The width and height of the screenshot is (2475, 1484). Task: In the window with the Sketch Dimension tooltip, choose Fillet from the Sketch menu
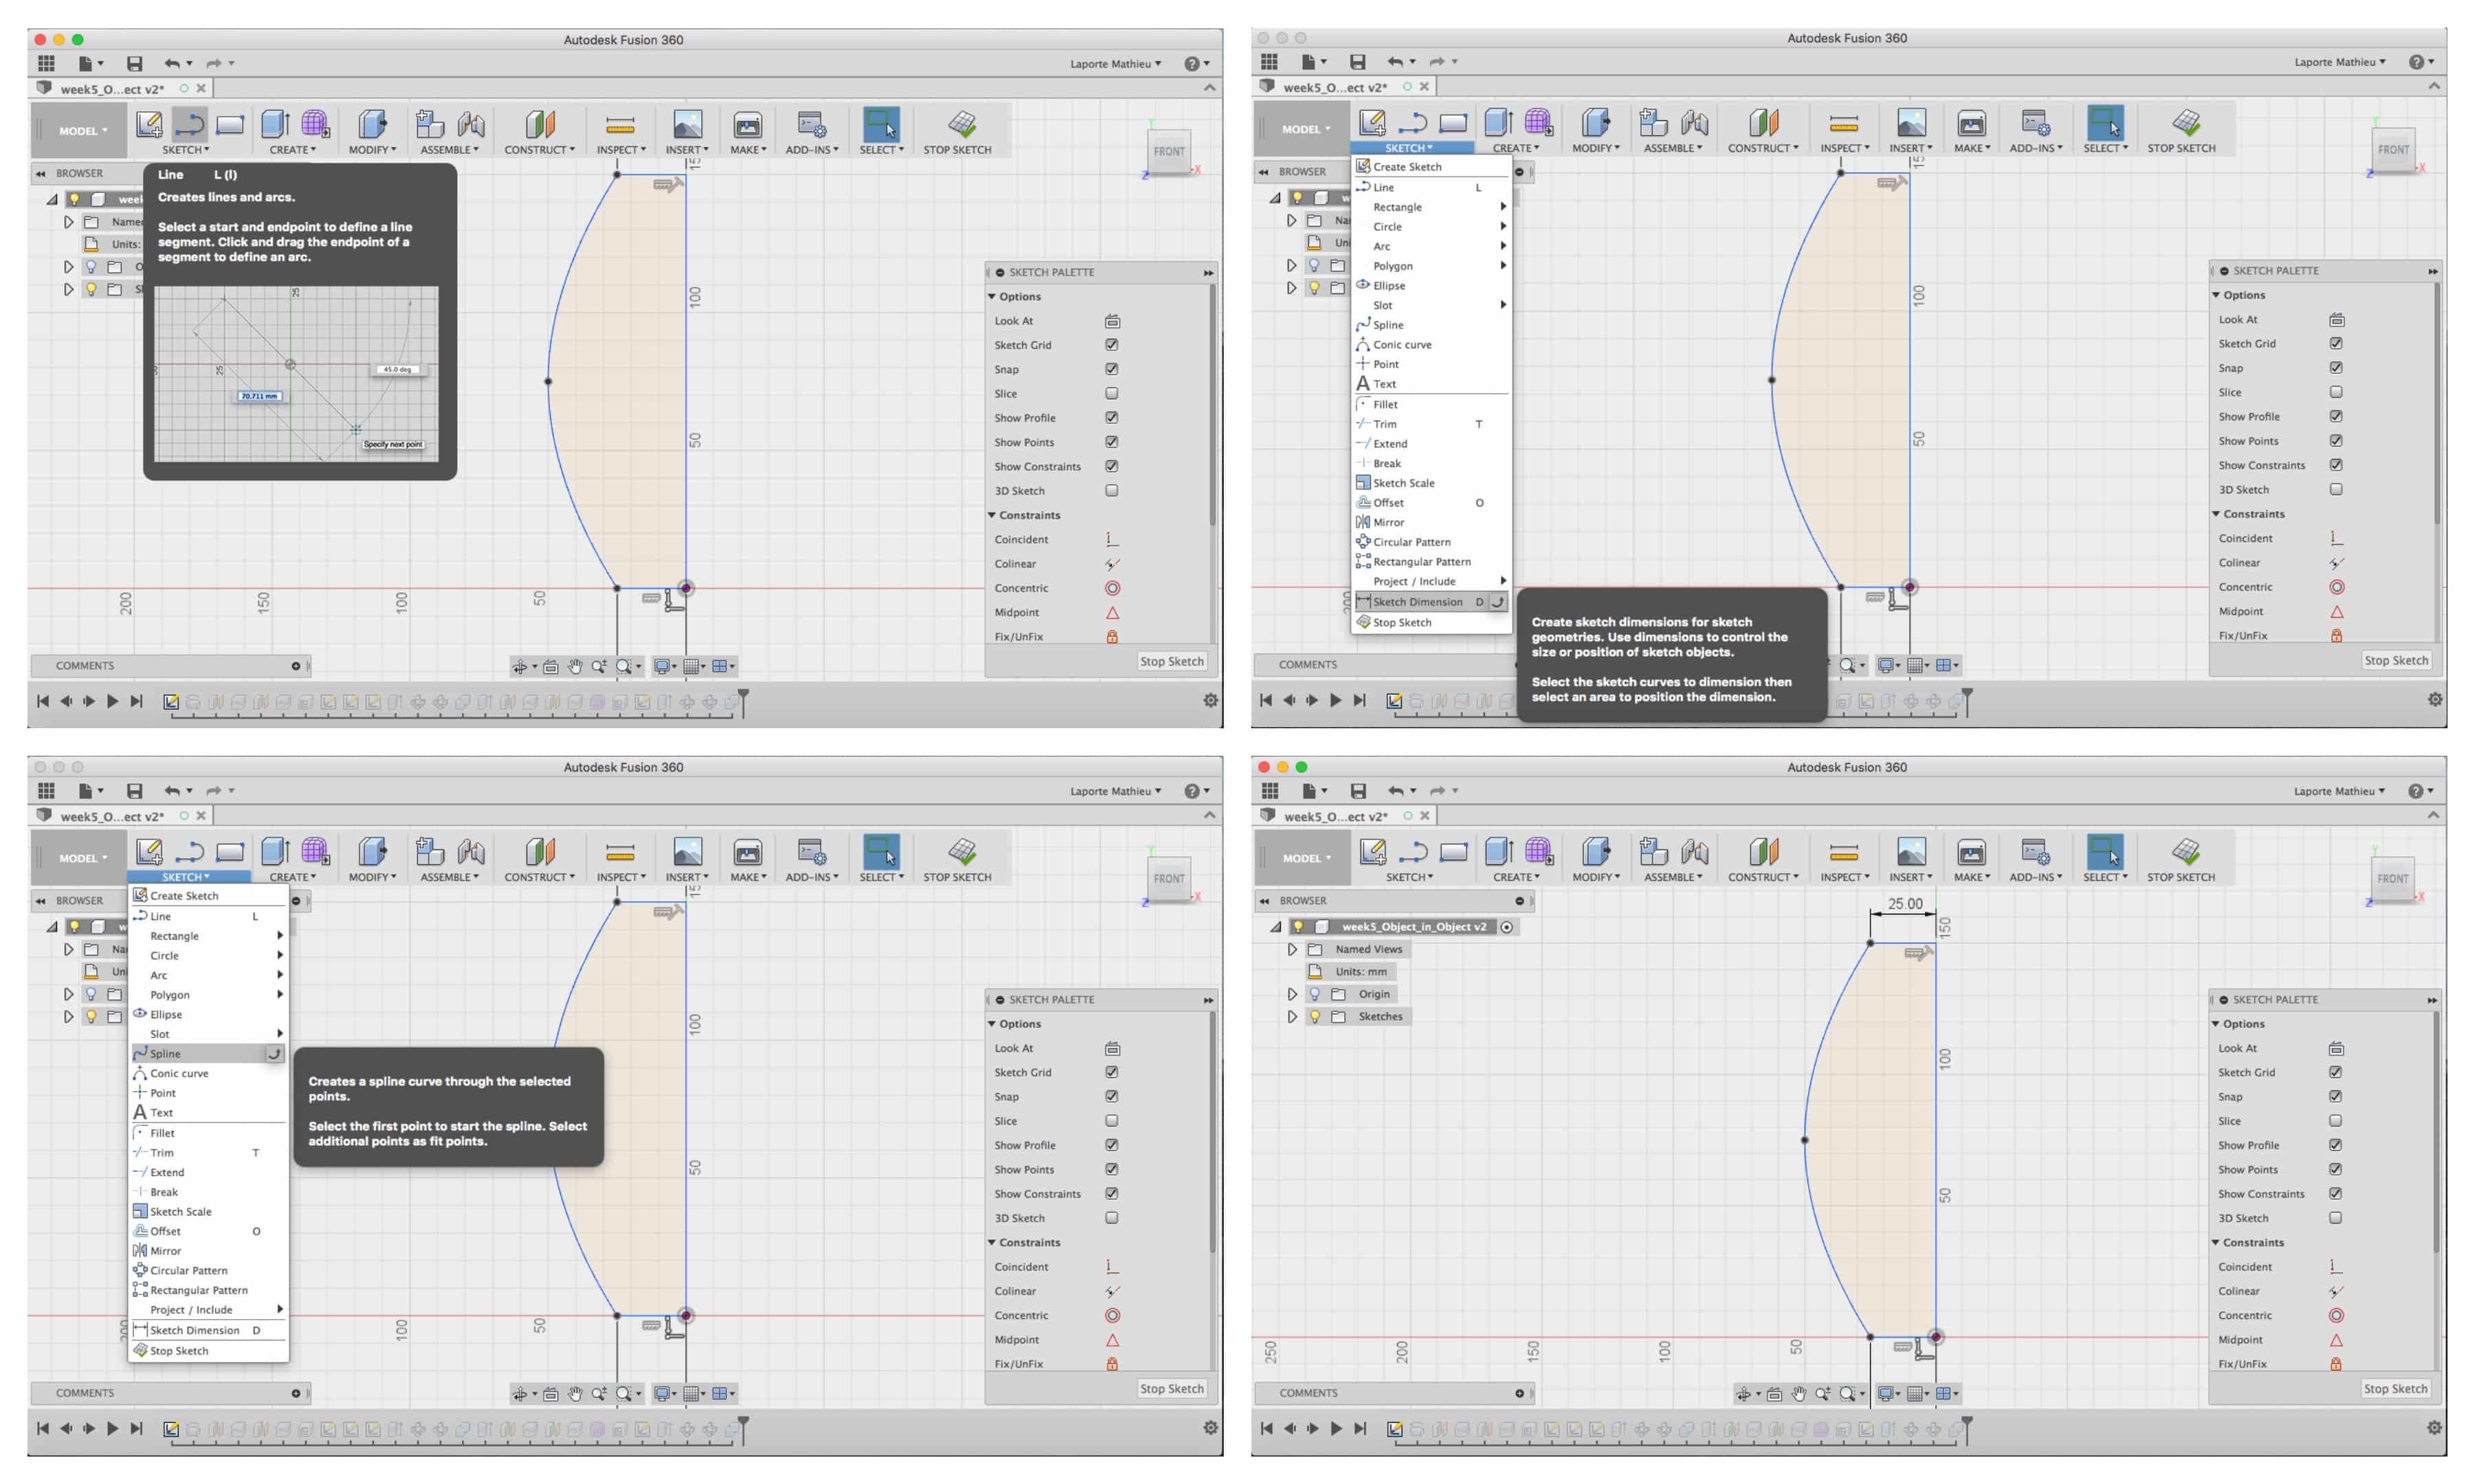(x=1431, y=405)
